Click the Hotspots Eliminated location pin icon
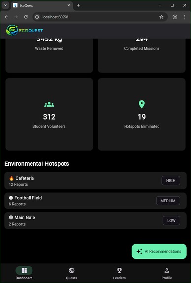Image resolution: width=191 pixels, height=283 pixels. click(142, 104)
